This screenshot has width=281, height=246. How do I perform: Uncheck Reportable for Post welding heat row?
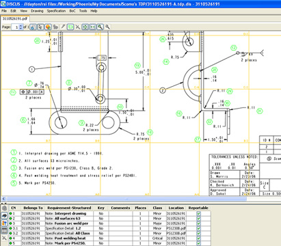[198, 238]
